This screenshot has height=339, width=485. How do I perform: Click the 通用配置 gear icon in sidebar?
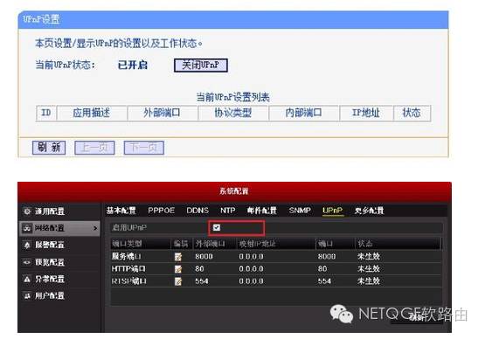[27, 211]
